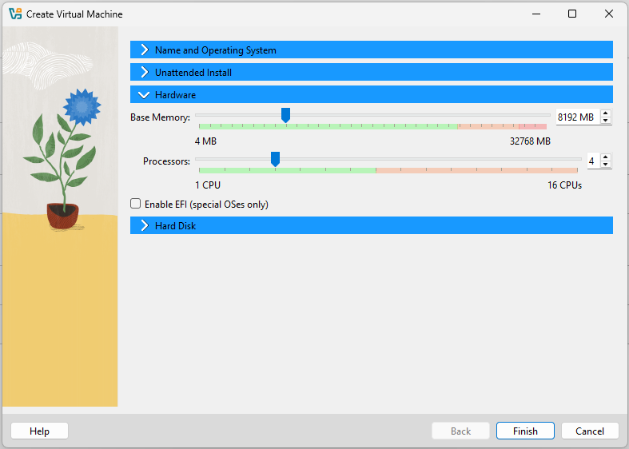Click the '4 MB' minimum memory label

coord(205,141)
